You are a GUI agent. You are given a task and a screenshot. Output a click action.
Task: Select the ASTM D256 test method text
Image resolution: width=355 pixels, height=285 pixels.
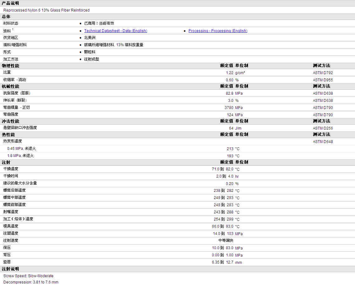(323, 128)
